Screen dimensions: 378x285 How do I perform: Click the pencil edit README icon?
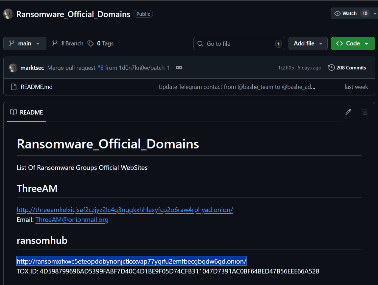348,112
